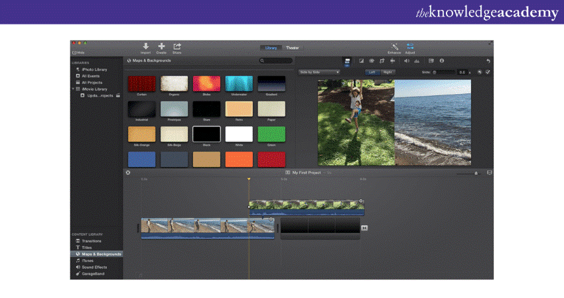Choose the Underwater background thumbnail
The image size is (564, 298).
(239, 83)
